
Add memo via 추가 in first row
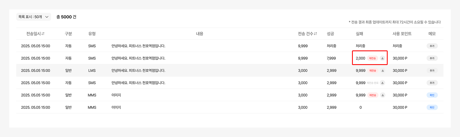pos(432,46)
